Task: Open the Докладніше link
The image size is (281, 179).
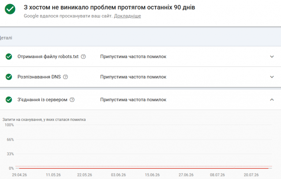Action: (x=127, y=16)
